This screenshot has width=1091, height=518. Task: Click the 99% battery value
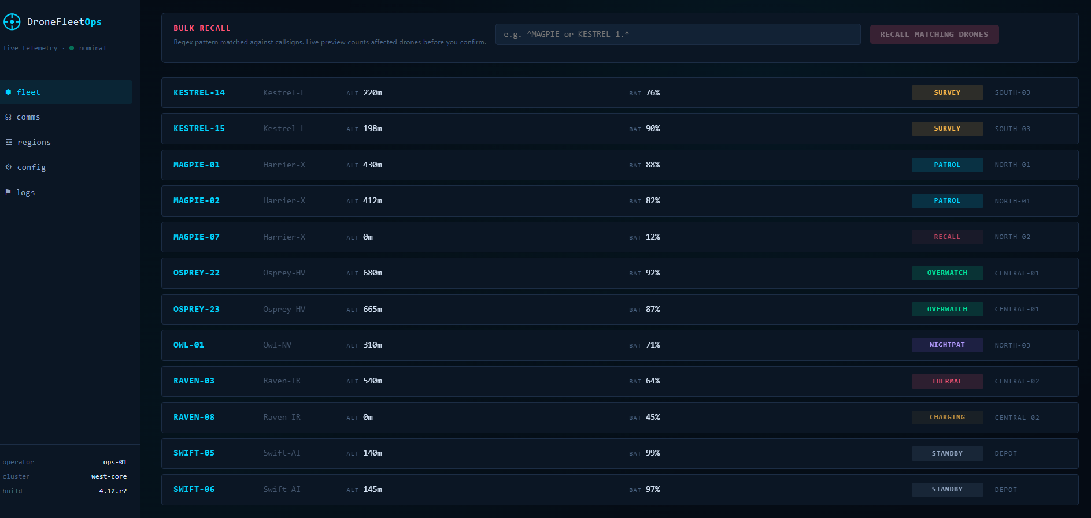click(653, 453)
